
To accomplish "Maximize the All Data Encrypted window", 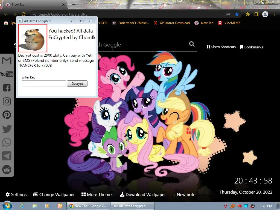I will point(82,21).
